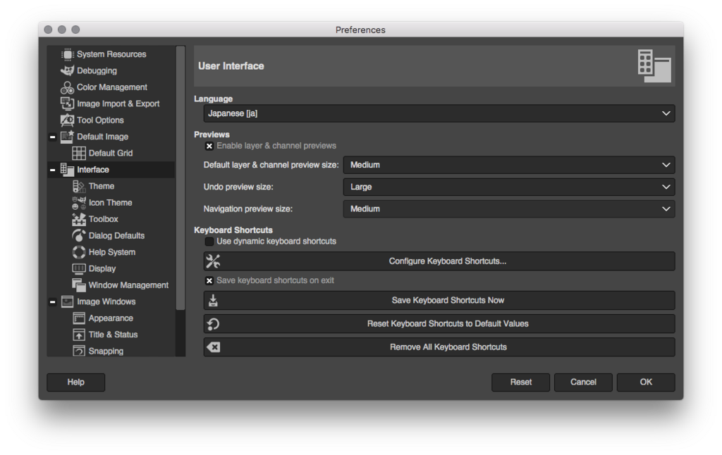Click the Tool Options icon
This screenshot has height=455, width=722.
point(67,120)
